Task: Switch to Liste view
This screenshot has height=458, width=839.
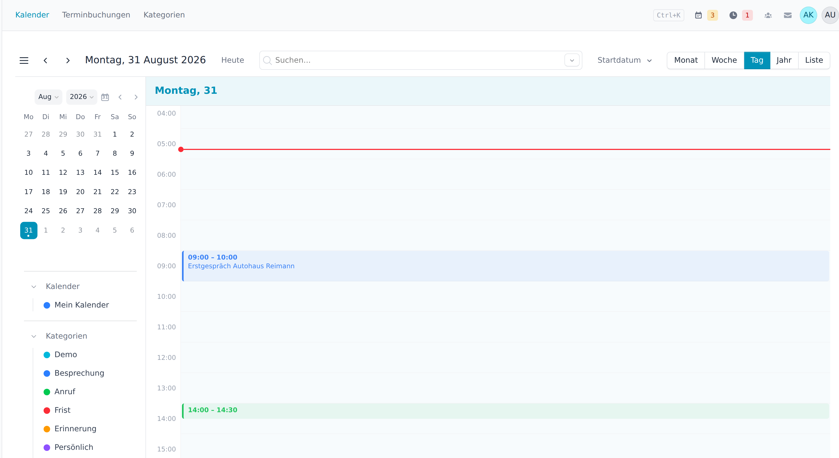Action: pos(814,60)
